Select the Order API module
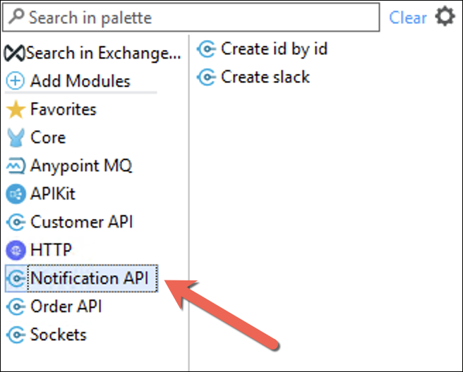Screen dimensions: 463x372 [54, 306]
